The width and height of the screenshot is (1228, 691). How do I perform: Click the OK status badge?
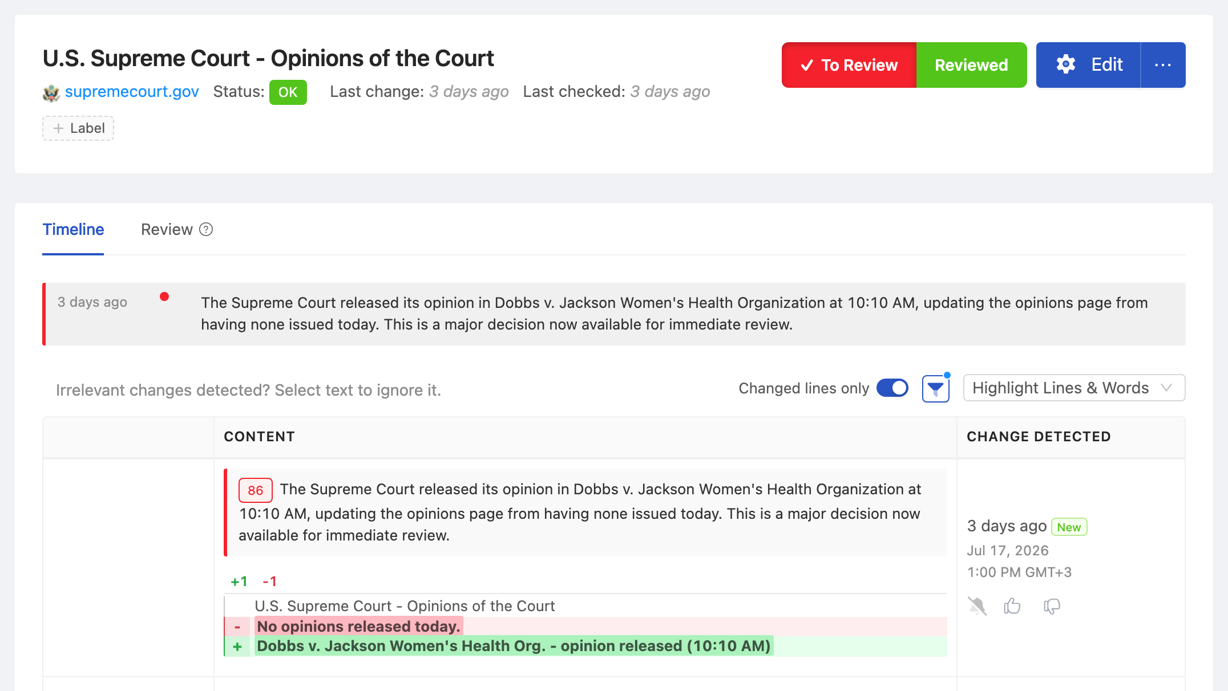pos(288,92)
